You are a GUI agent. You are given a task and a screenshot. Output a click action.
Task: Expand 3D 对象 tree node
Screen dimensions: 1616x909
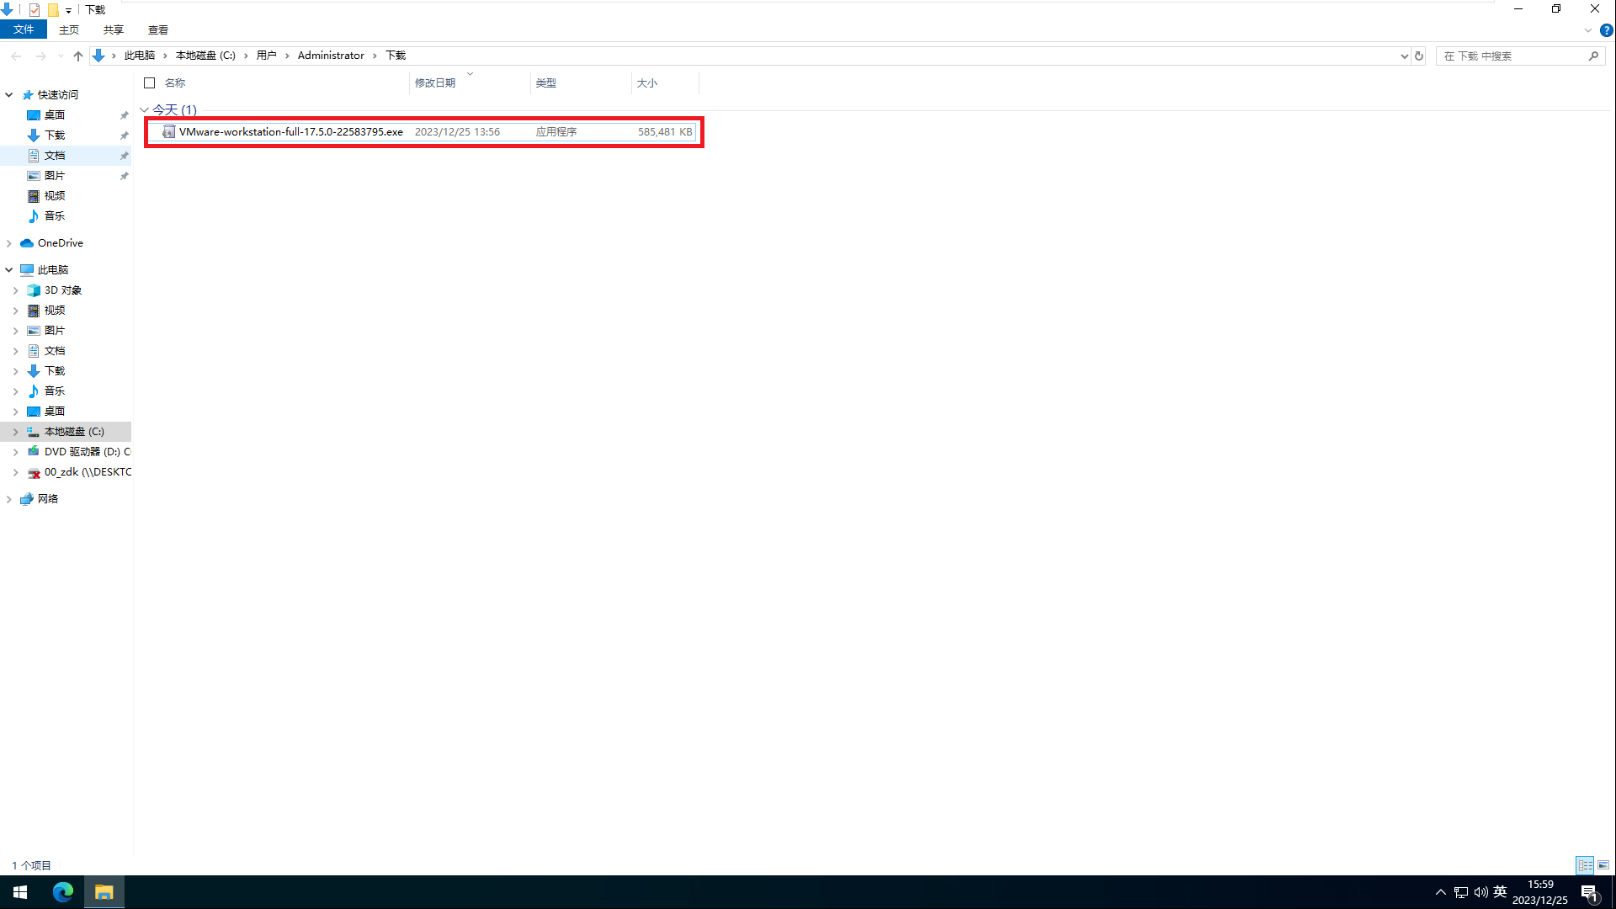click(x=15, y=290)
